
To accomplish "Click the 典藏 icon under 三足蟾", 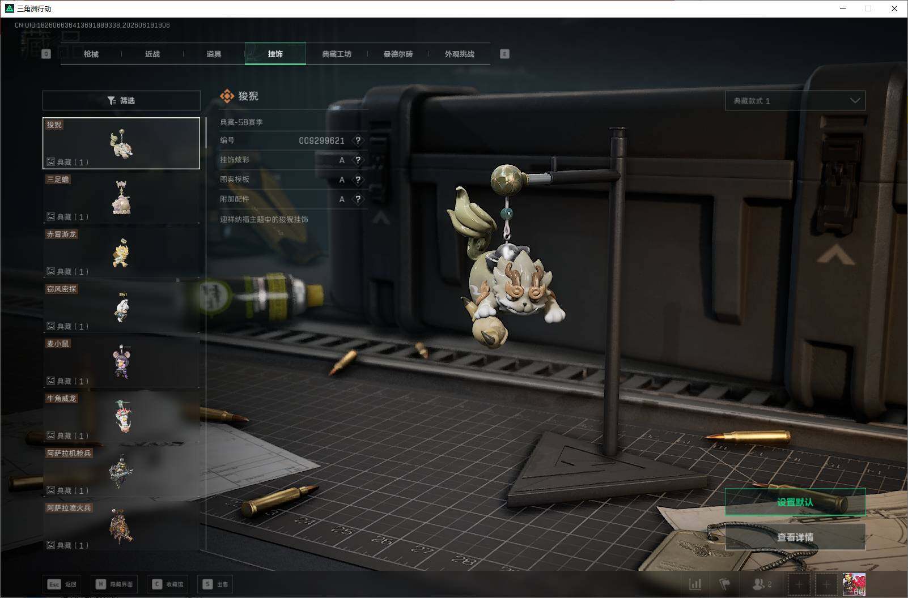I will tap(50, 217).
